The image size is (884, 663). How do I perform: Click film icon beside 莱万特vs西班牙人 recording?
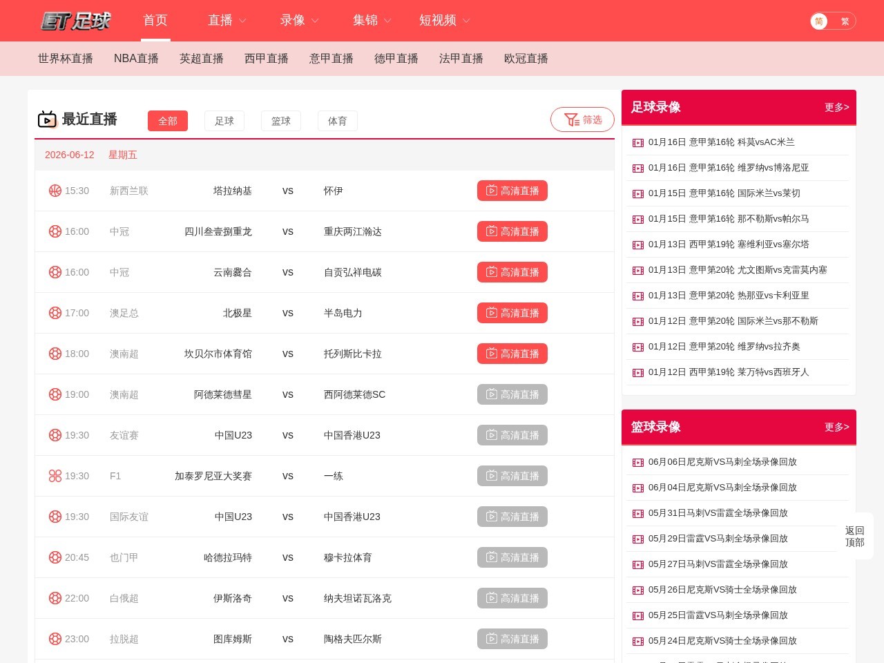click(x=638, y=373)
